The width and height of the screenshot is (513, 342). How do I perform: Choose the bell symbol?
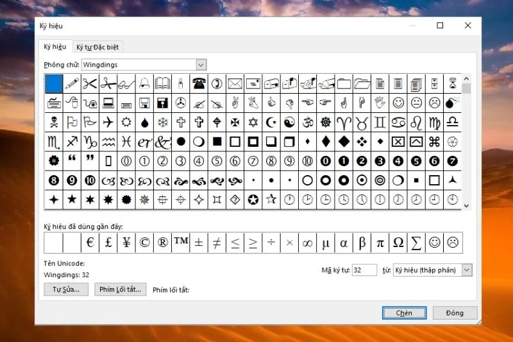tap(144, 84)
